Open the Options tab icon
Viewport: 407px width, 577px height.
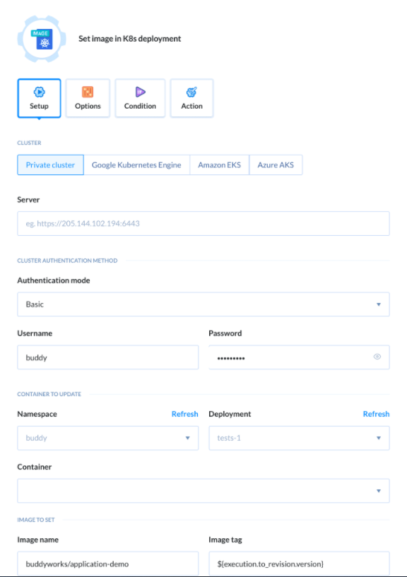tap(88, 92)
